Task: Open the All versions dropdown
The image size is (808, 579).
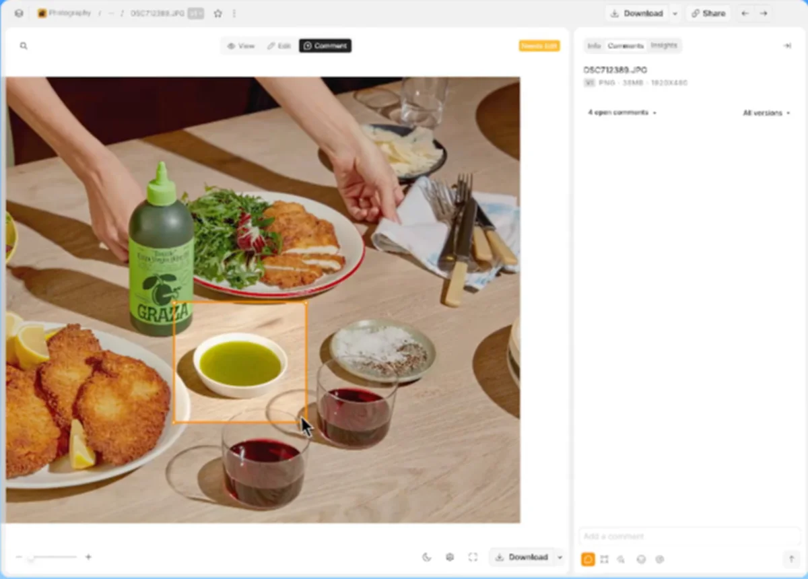Action: [766, 113]
